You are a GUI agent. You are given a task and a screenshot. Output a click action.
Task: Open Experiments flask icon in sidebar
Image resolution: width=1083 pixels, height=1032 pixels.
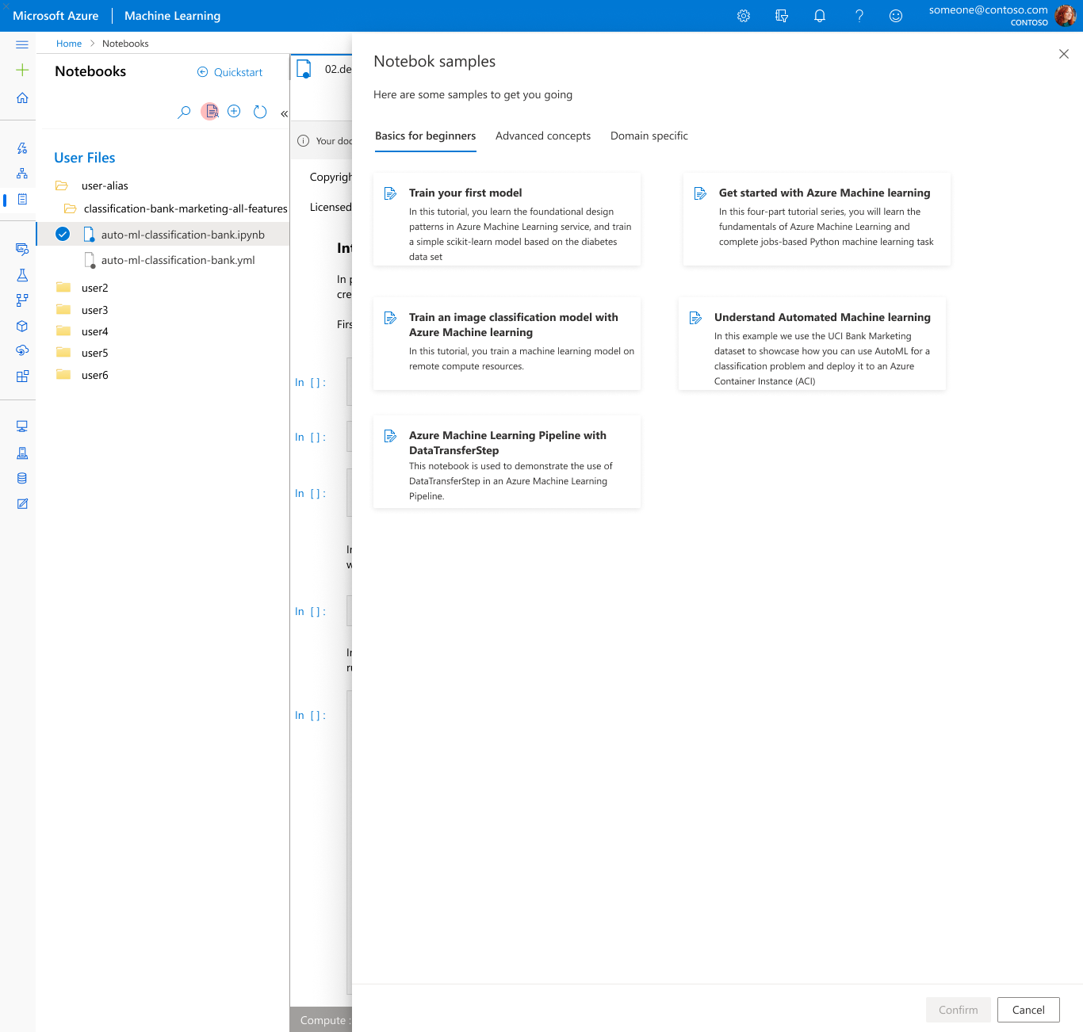22,275
